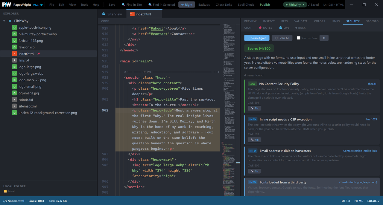Switch to the Preview panel tab
The height and width of the screenshot is (205, 383).
pyautogui.click(x=250, y=21)
